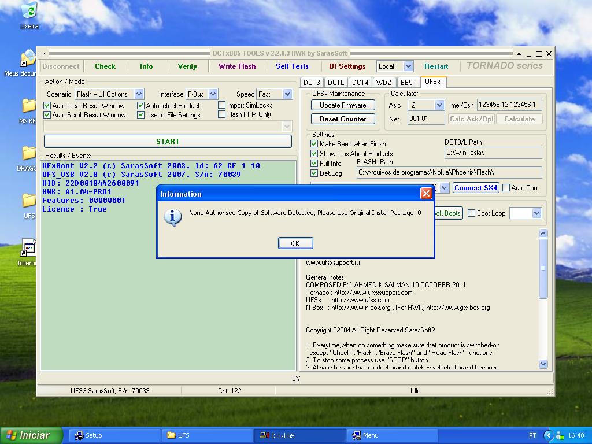Switch to the DCTL tab
The image size is (592, 444).
point(336,82)
